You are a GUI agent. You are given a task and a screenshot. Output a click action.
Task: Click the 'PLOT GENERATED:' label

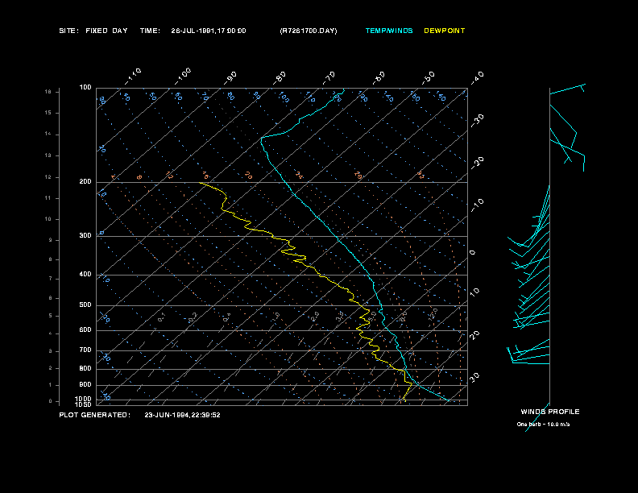click(95, 415)
